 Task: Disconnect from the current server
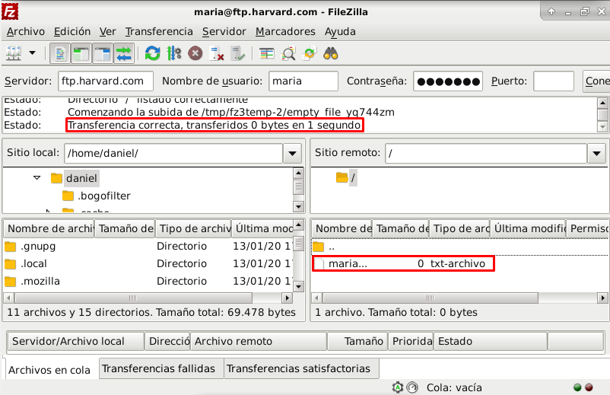pos(216,53)
